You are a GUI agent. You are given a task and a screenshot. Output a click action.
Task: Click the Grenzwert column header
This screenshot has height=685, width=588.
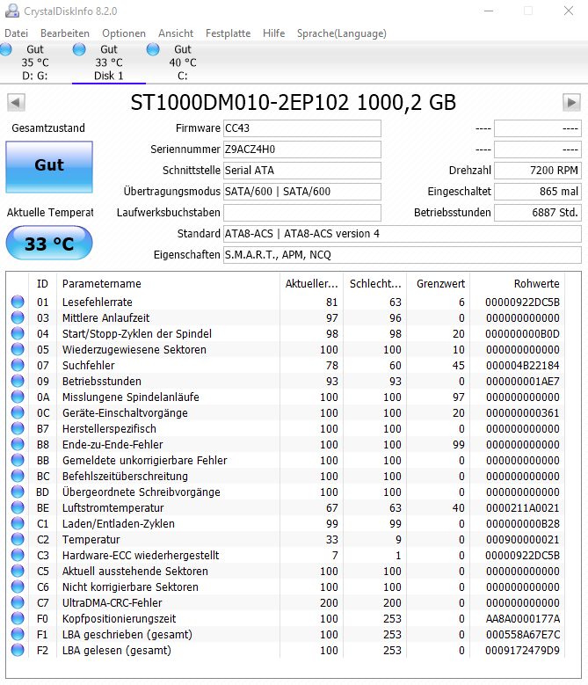[x=439, y=284]
